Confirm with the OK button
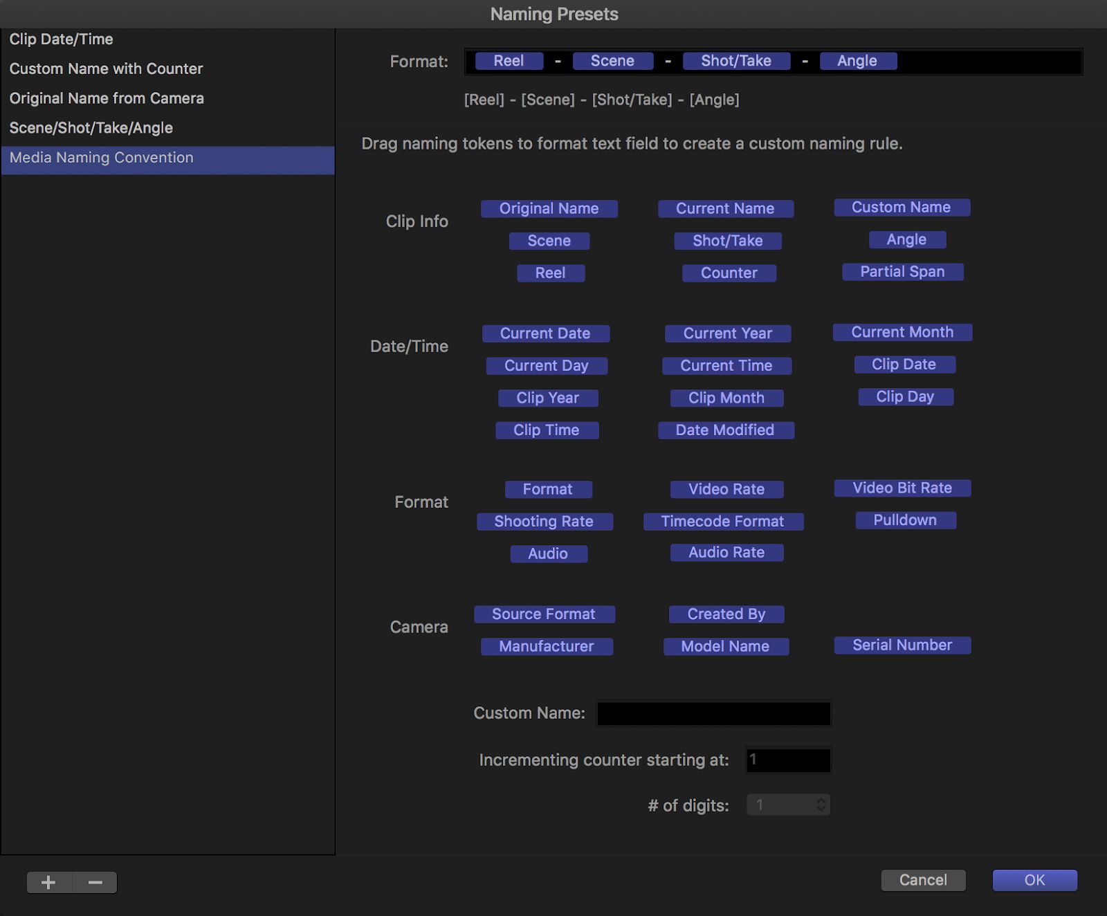This screenshot has width=1107, height=916. click(1035, 880)
